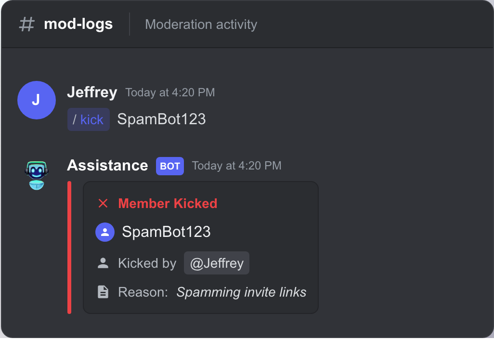Click the timestamp Today at 4:20 PM
This screenshot has width=494, height=339.
click(x=169, y=92)
